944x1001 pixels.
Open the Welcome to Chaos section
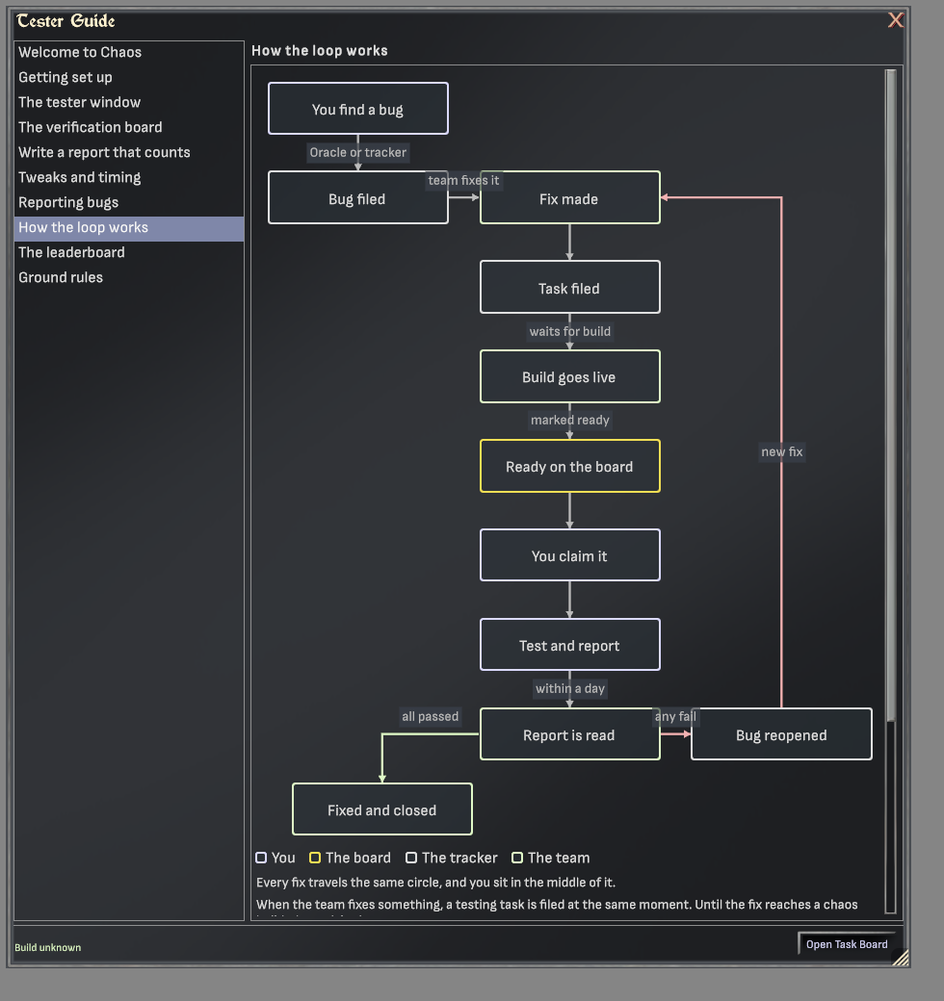[x=129, y=52]
